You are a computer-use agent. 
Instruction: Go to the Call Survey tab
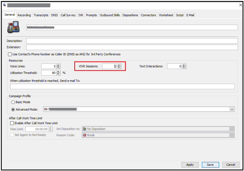(x=68, y=15)
